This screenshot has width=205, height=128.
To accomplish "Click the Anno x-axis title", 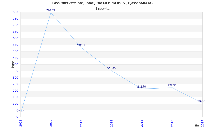I will [199, 125].
